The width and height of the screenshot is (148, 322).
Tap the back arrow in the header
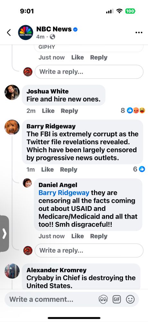(9, 33)
